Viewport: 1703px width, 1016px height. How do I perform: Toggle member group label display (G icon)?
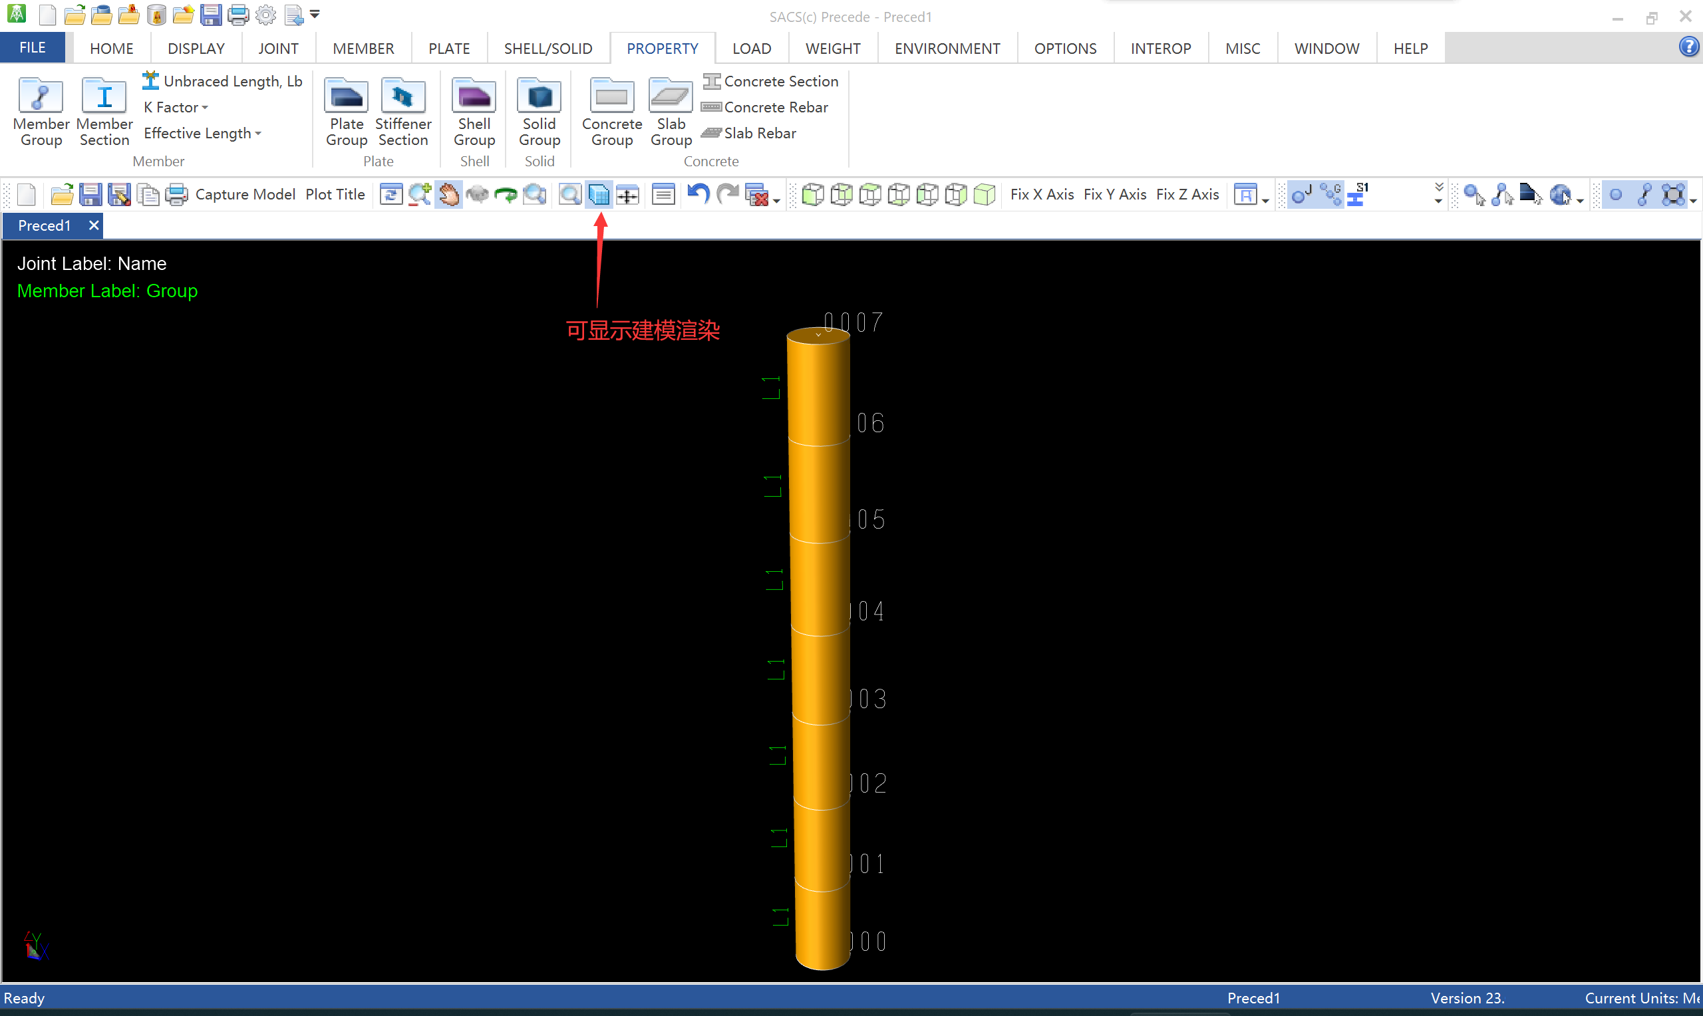[x=1330, y=194]
